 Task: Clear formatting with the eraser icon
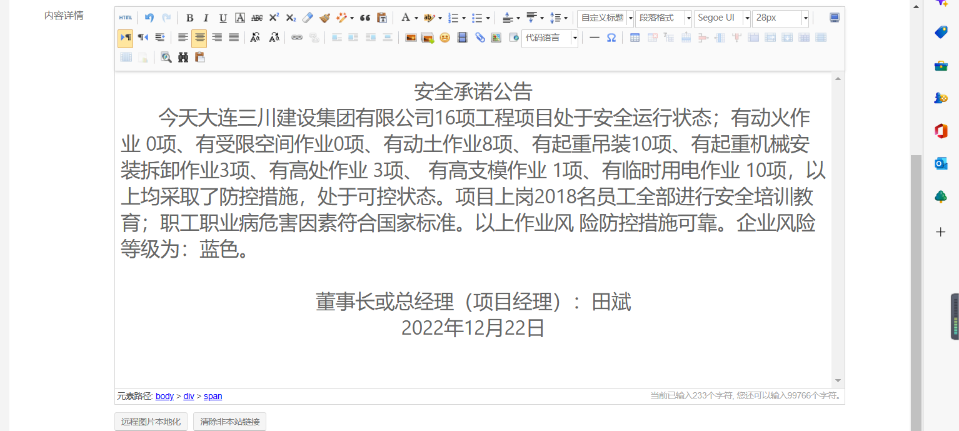click(307, 18)
